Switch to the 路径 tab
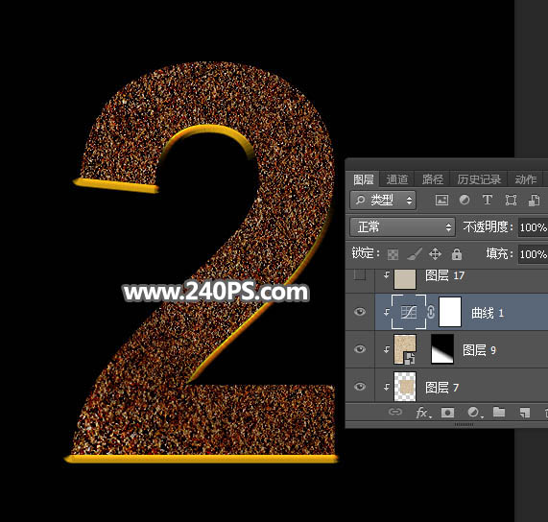The width and height of the screenshot is (548, 522). click(432, 179)
